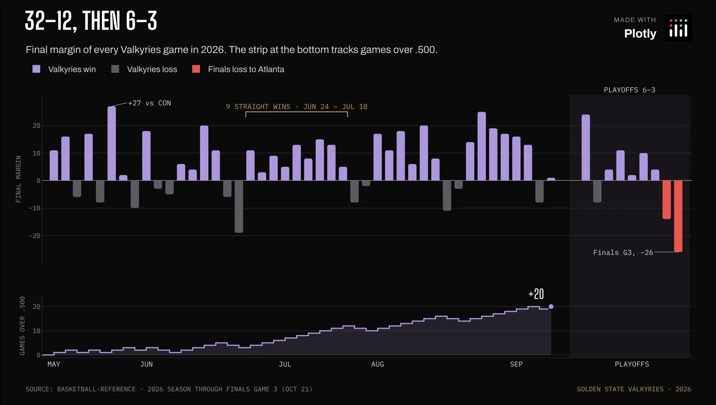Click the 'GAMES OVER .500' y-axis title
Image resolution: width=716 pixels, height=405 pixels.
pos(22,326)
